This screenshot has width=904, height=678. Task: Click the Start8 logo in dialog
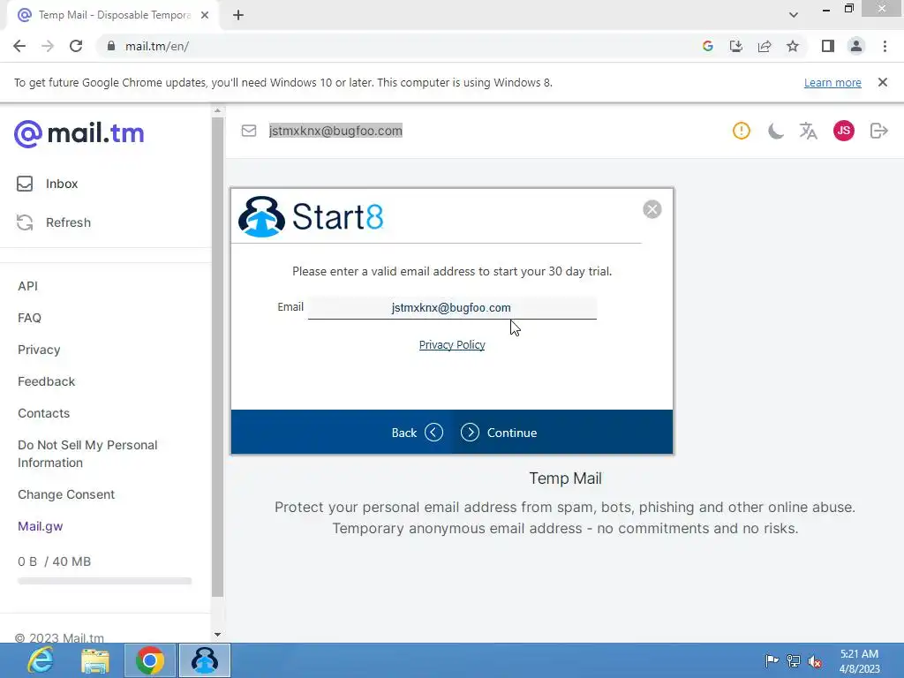tap(311, 217)
